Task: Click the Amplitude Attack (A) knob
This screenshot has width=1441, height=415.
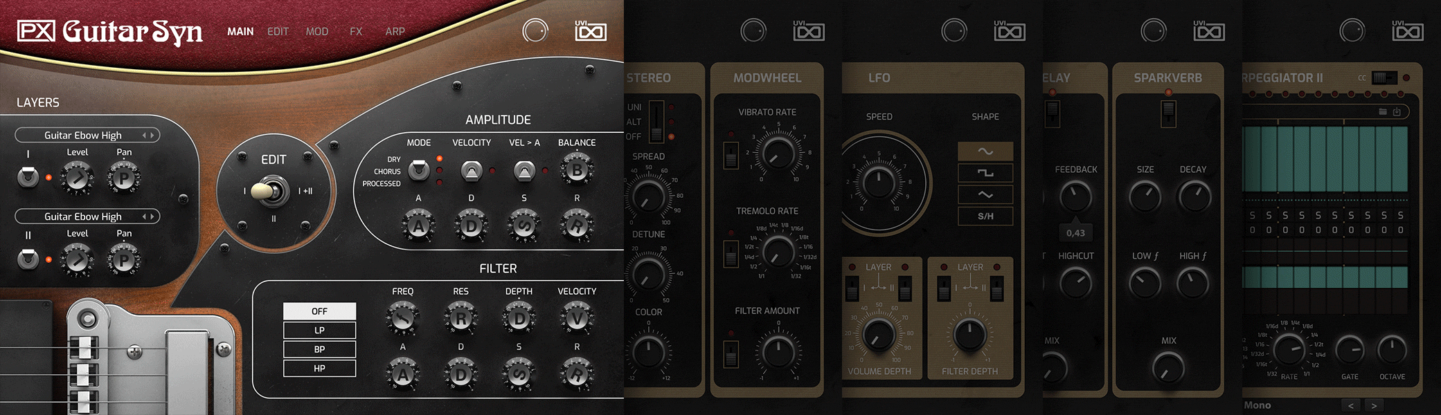Action: coord(418,226)
